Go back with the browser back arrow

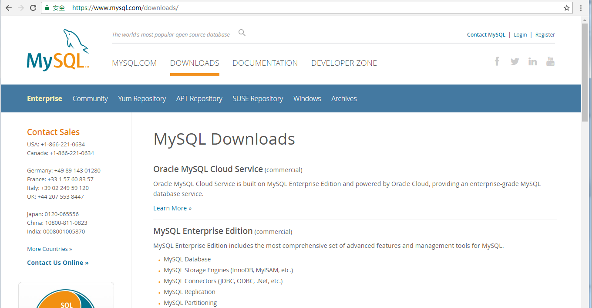click(x=8, y=8)
